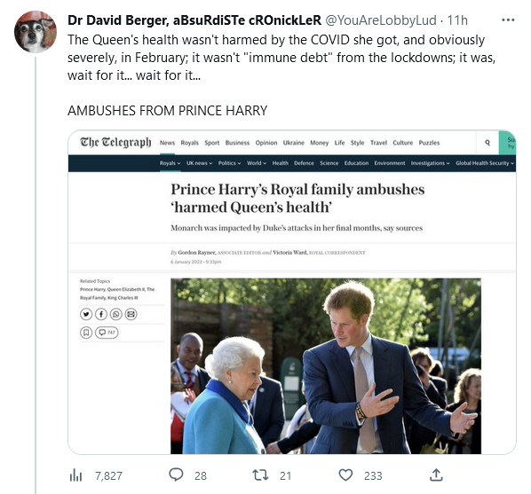Click the Telegraph search magnifier icon
The height and width of the screenshot is (494, 531).
[x=487, y=143]
